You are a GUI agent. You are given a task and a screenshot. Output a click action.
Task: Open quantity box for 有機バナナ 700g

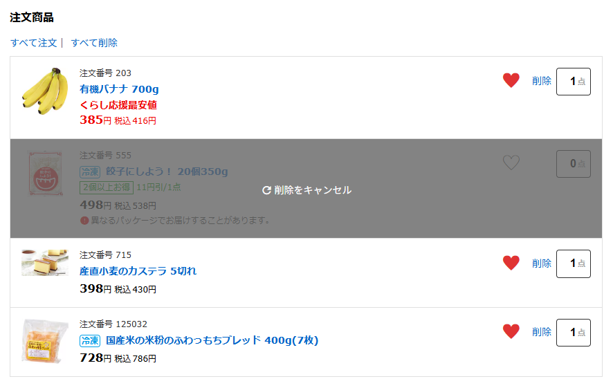[573, 82]
